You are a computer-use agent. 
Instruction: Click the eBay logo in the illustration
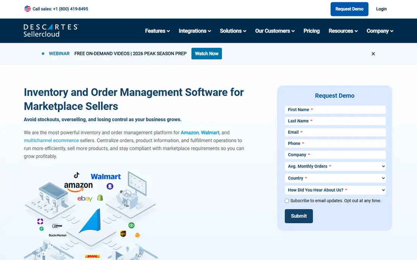coord(85,198)
